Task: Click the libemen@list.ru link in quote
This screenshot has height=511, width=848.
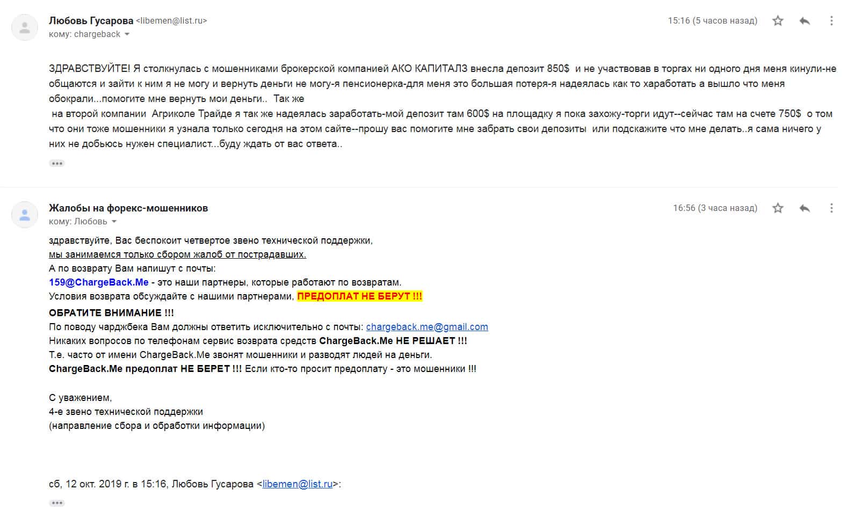Action: (298, 484)
